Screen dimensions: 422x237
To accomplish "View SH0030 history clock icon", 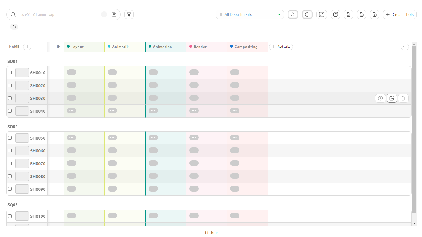I will (380, 98).
